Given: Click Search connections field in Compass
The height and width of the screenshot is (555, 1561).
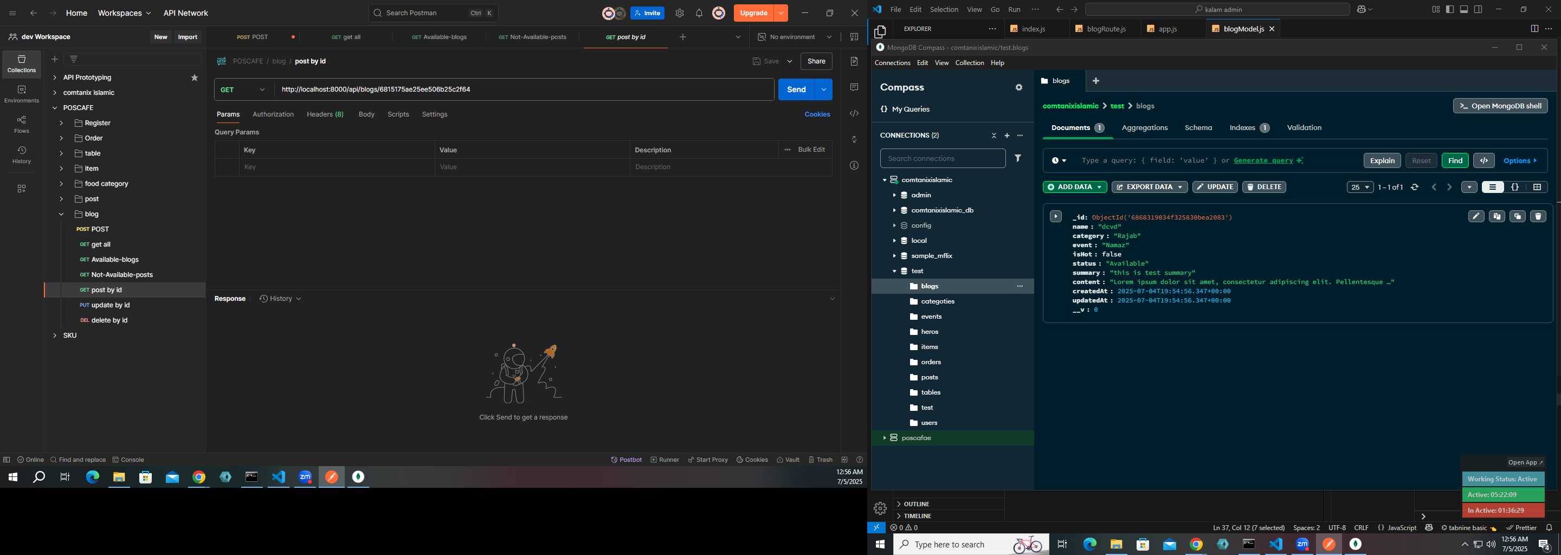Looking at the screenshot, I should [943, 159].
